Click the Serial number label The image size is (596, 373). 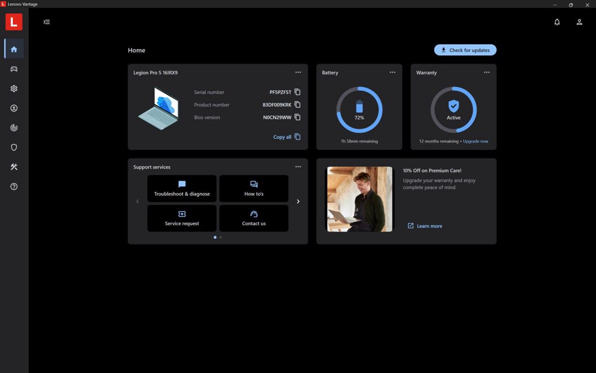pyautogui.click(x=209, y=92)
